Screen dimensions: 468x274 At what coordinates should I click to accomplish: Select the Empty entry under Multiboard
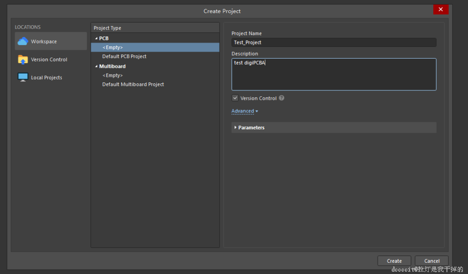113,75
